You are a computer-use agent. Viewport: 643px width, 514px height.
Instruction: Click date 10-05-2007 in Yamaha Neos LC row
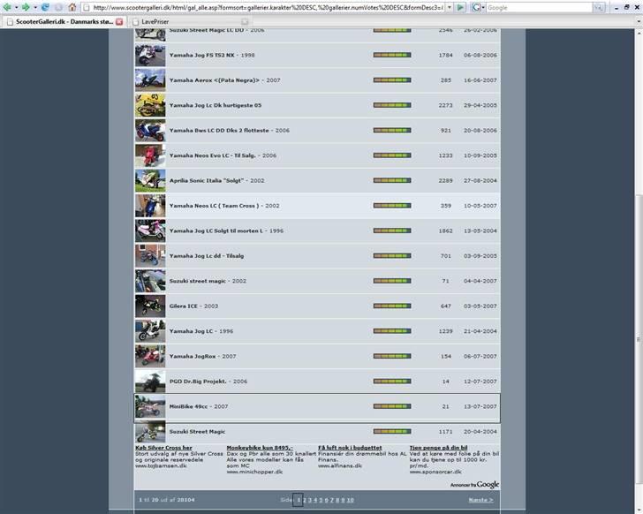point(480,206)
